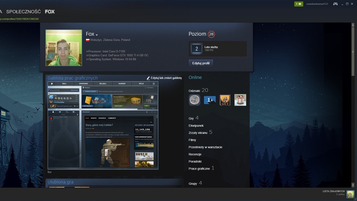
Task: Open the Filmy videos link
Action: point(192,140)
